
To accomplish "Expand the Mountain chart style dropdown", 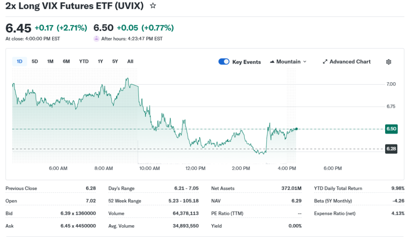I will (x=305, y=62).
